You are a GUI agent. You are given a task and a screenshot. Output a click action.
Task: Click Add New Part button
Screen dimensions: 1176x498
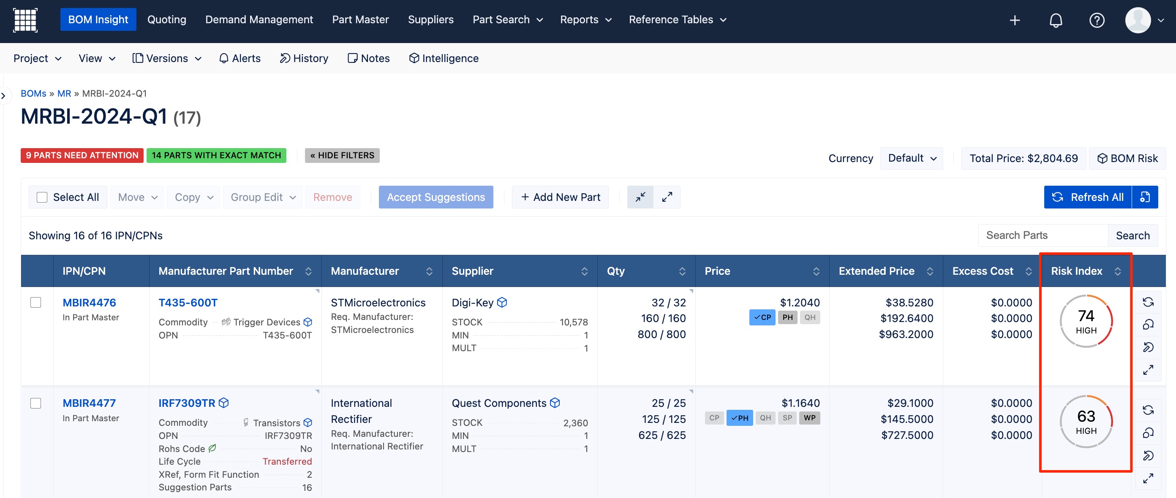pyautogui.click(x=560, y=197)
